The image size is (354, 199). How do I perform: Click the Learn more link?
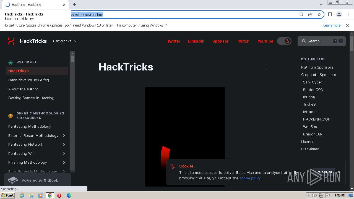click(x=332, y=25)
